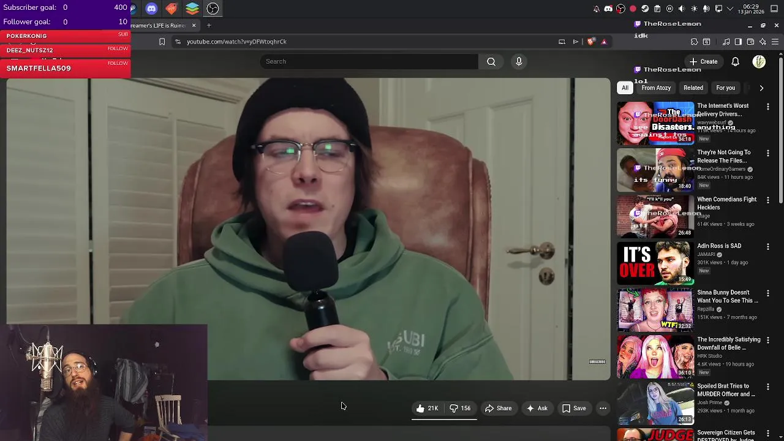The height and width of the screenshot is (441, 784).
Task: Open options for 'They're Not Going To Release'
Action: (767, 153)
